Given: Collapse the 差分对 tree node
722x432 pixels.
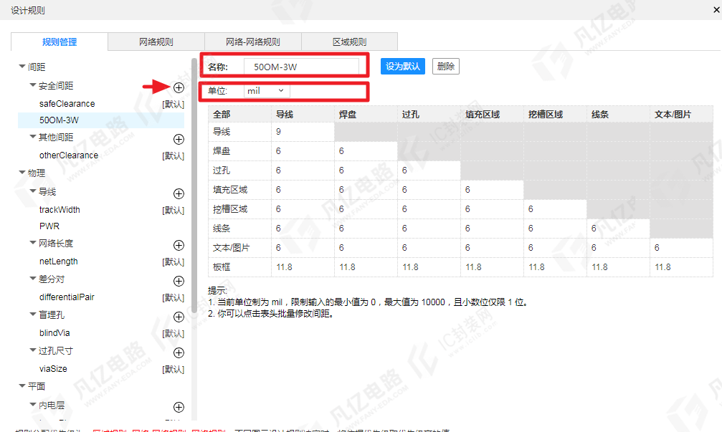Looking at the screenshot, I should tap(33, 279).
